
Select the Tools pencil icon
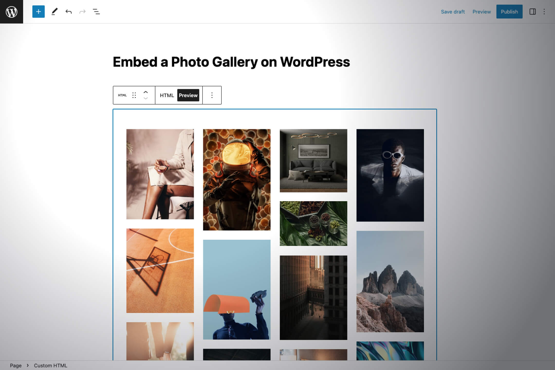point(54,12)
